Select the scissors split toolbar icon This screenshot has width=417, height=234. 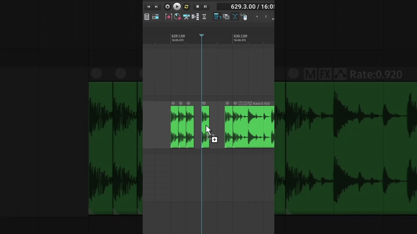(x=186, y=17)
